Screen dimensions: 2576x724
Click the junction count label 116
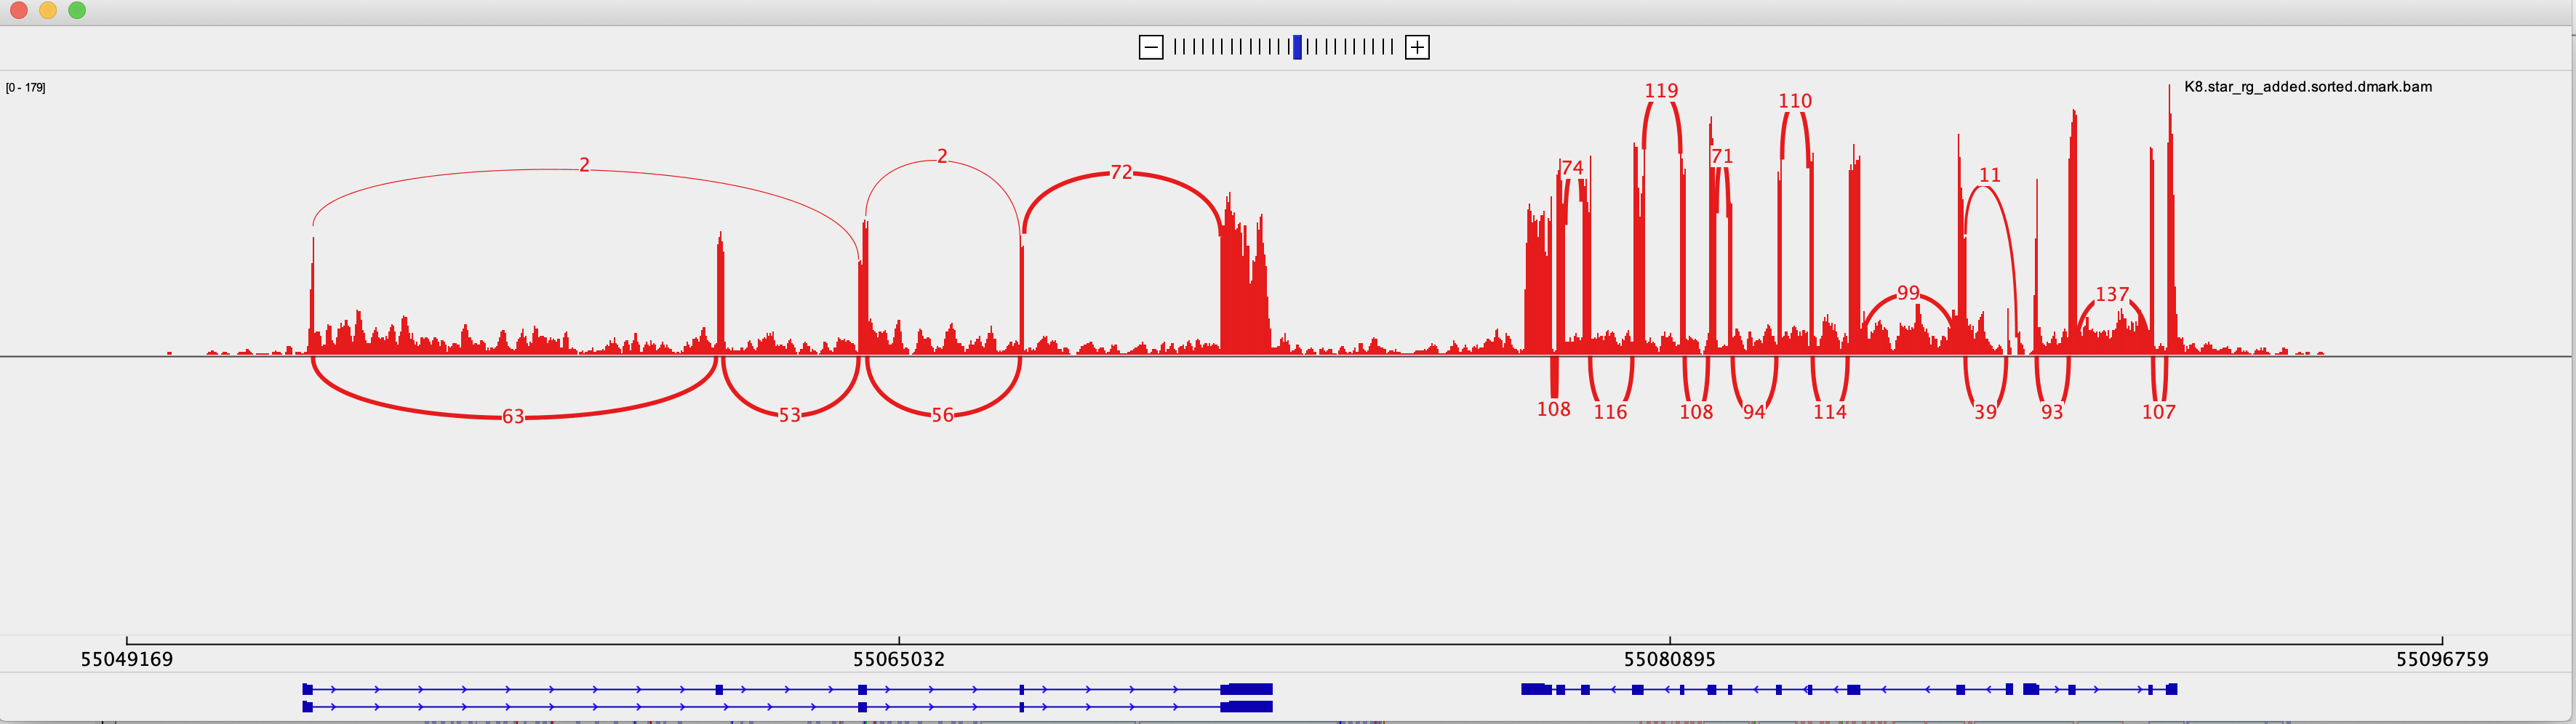(x=1610, y=412)
